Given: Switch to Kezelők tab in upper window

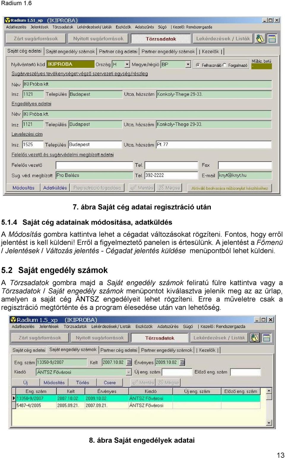Looking at the screenshot, I should pyautogui.click(x=210, y=51).
